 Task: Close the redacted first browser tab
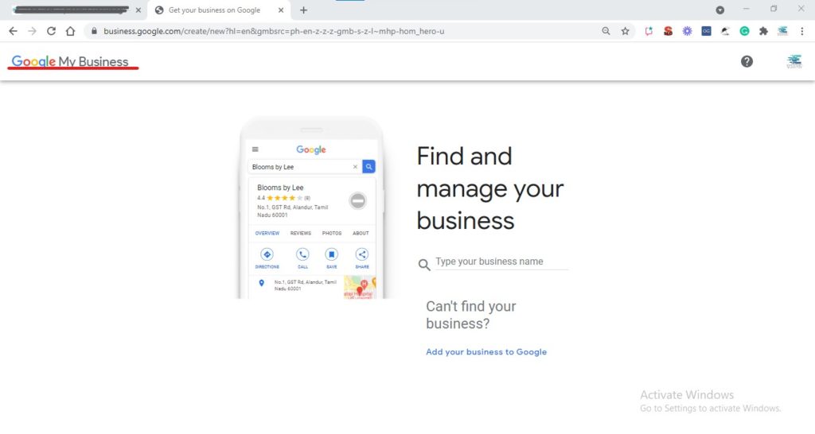(138, 10)
